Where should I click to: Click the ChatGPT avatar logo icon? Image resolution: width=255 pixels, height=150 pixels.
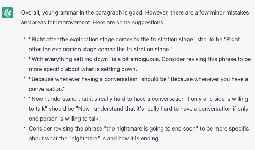7,13
